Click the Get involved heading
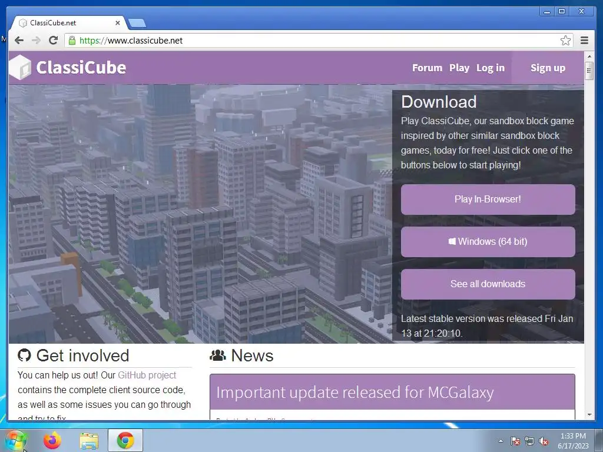The width and height of the screenshot is (603, 452). pyautogui.click(x=82, y=355)
